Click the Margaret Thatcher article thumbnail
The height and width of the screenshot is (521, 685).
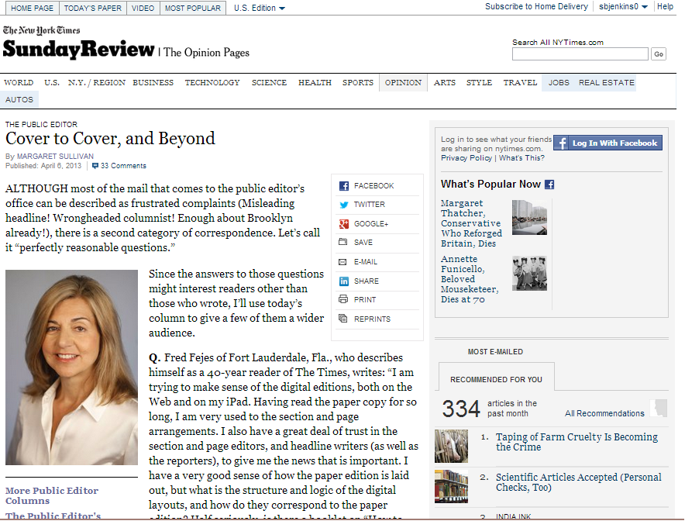click(x=529, y=217)
